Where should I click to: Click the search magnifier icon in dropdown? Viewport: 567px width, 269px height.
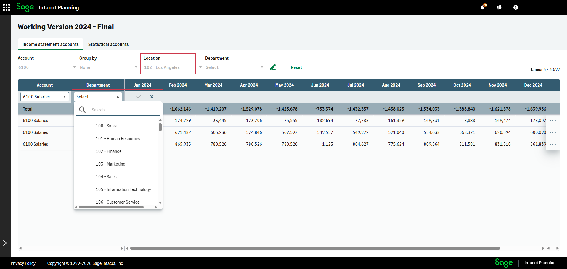[x=82, y=110]
